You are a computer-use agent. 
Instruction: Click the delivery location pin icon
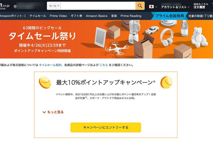[15, 7]
